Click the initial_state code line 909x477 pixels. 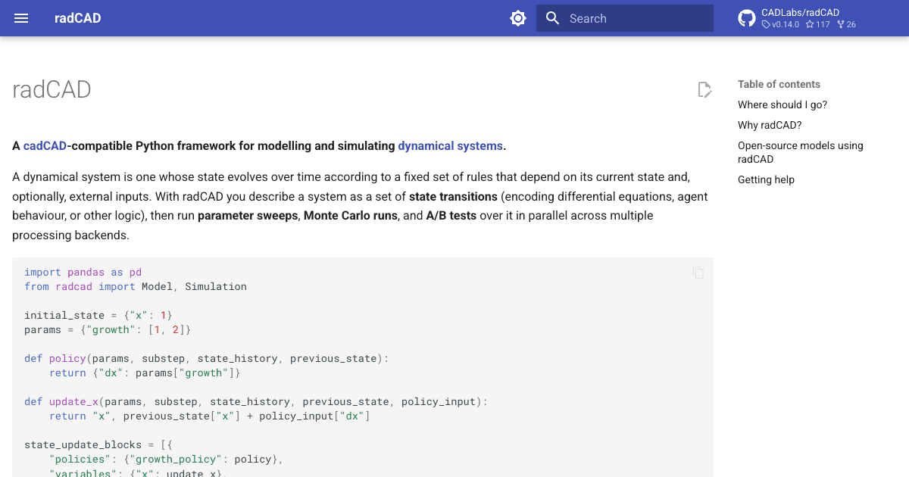pyautogui.click(x=98, y=315)
